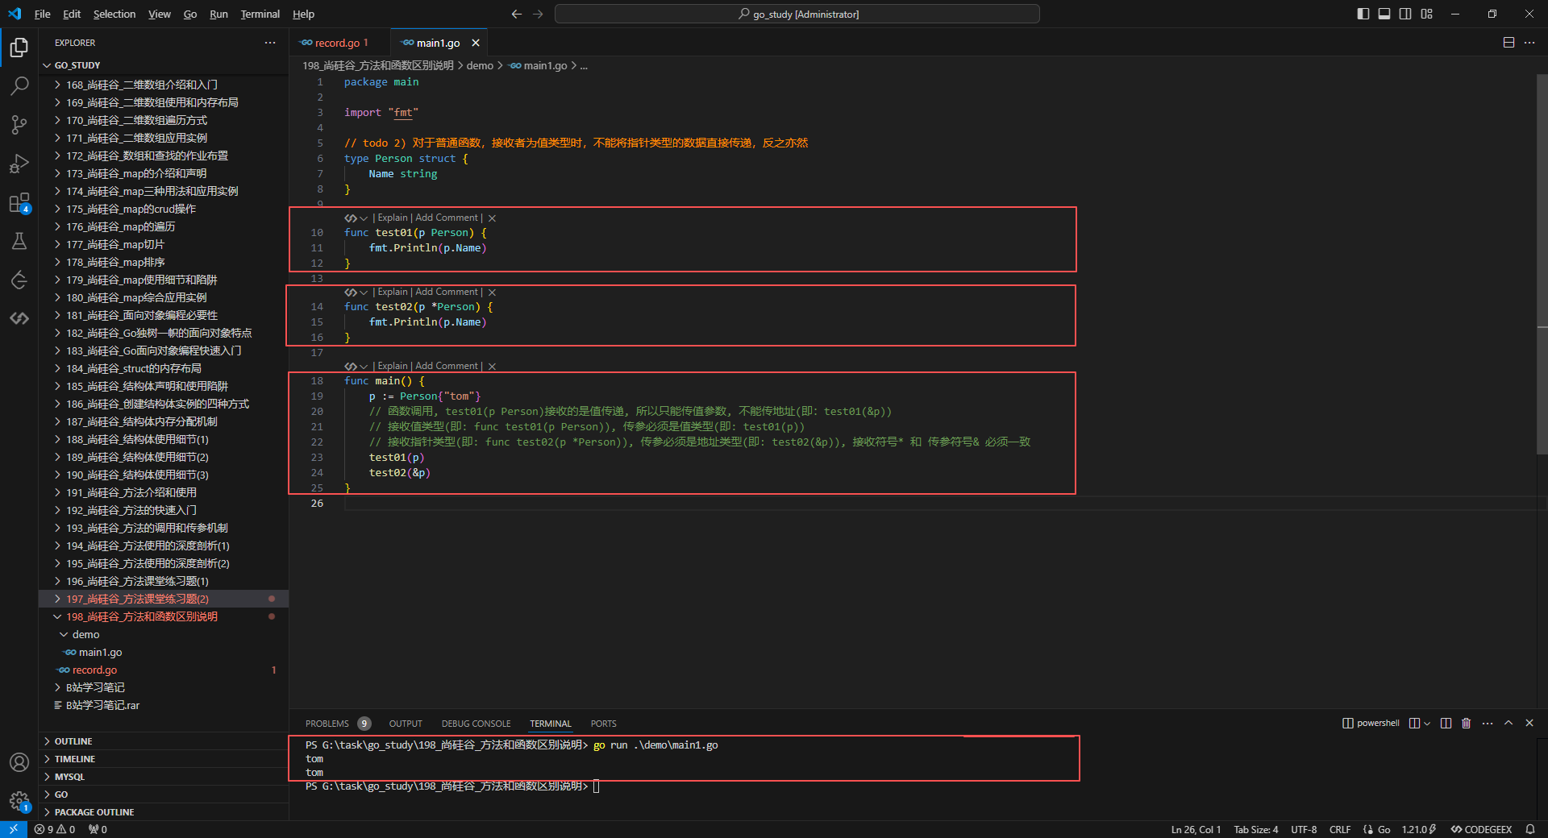Click Ln 26, Col 1 cursor position
Viewport: 1548px width, 838px height.
[1196, 829]
